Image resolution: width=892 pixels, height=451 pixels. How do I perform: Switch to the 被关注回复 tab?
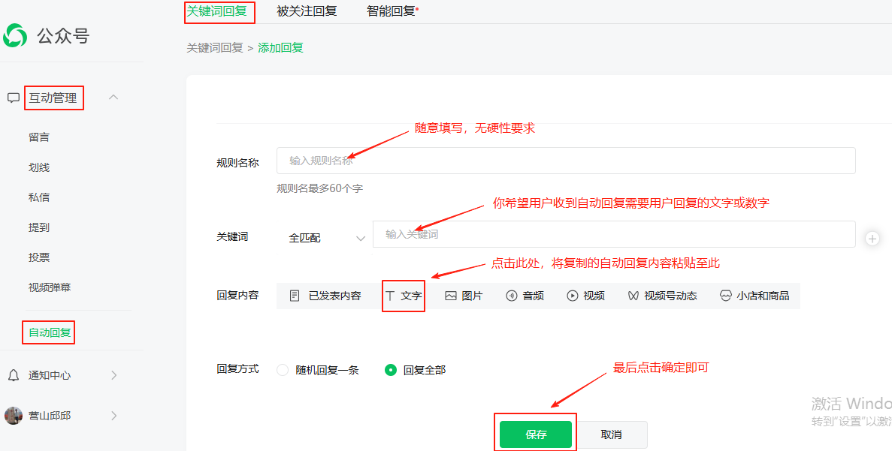[x=307, y=11]
